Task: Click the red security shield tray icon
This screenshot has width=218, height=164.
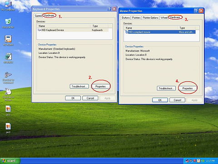Action: tap(195, 161)
